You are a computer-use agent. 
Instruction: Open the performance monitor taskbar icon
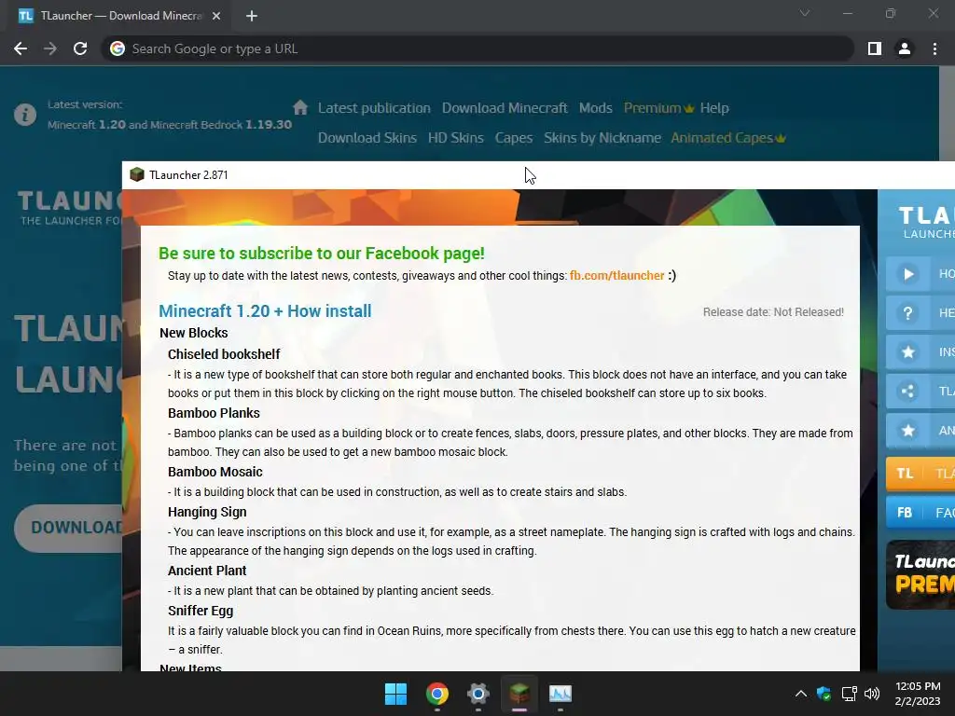click(561, 694)
